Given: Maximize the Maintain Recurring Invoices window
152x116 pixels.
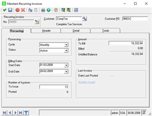Looking at the screenshot, I should tap(135, 4).
